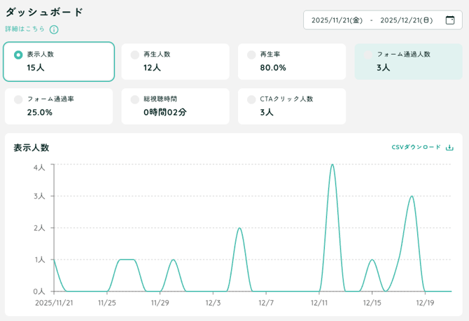The image size is (469, 321).
Task: Click the start date 2025/11/21(金)
Action: click(x=337, y=20)
